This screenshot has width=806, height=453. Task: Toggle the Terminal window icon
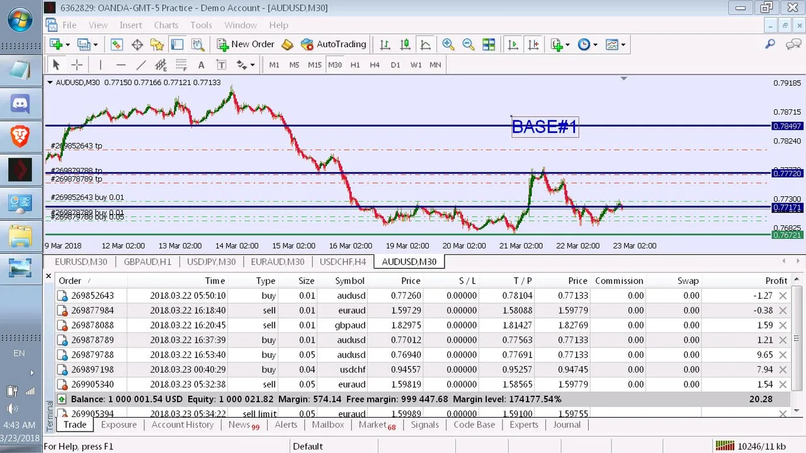177,44
